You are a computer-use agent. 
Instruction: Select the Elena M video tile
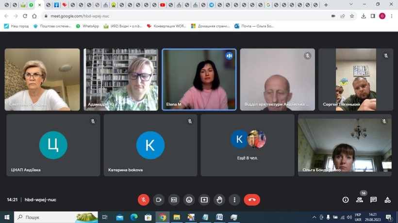coord(199,79)
